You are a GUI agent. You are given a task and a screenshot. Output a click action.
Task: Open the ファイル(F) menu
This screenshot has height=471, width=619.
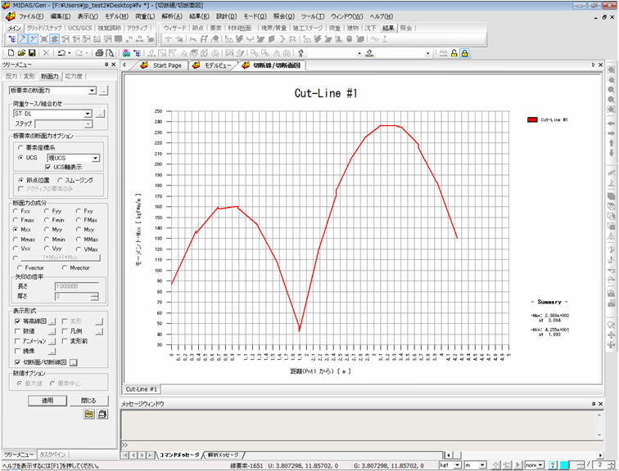tap(31, 16)
